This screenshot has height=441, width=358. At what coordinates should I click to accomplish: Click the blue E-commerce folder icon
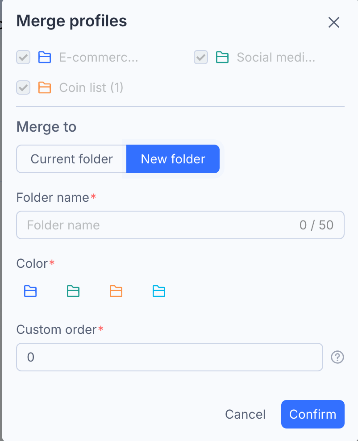click(x=45, y=57)
